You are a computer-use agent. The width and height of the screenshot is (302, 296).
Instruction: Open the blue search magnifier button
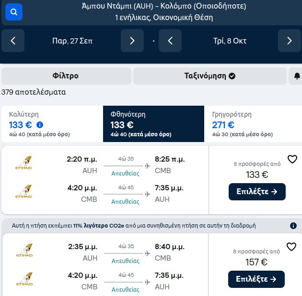(14, 12)
